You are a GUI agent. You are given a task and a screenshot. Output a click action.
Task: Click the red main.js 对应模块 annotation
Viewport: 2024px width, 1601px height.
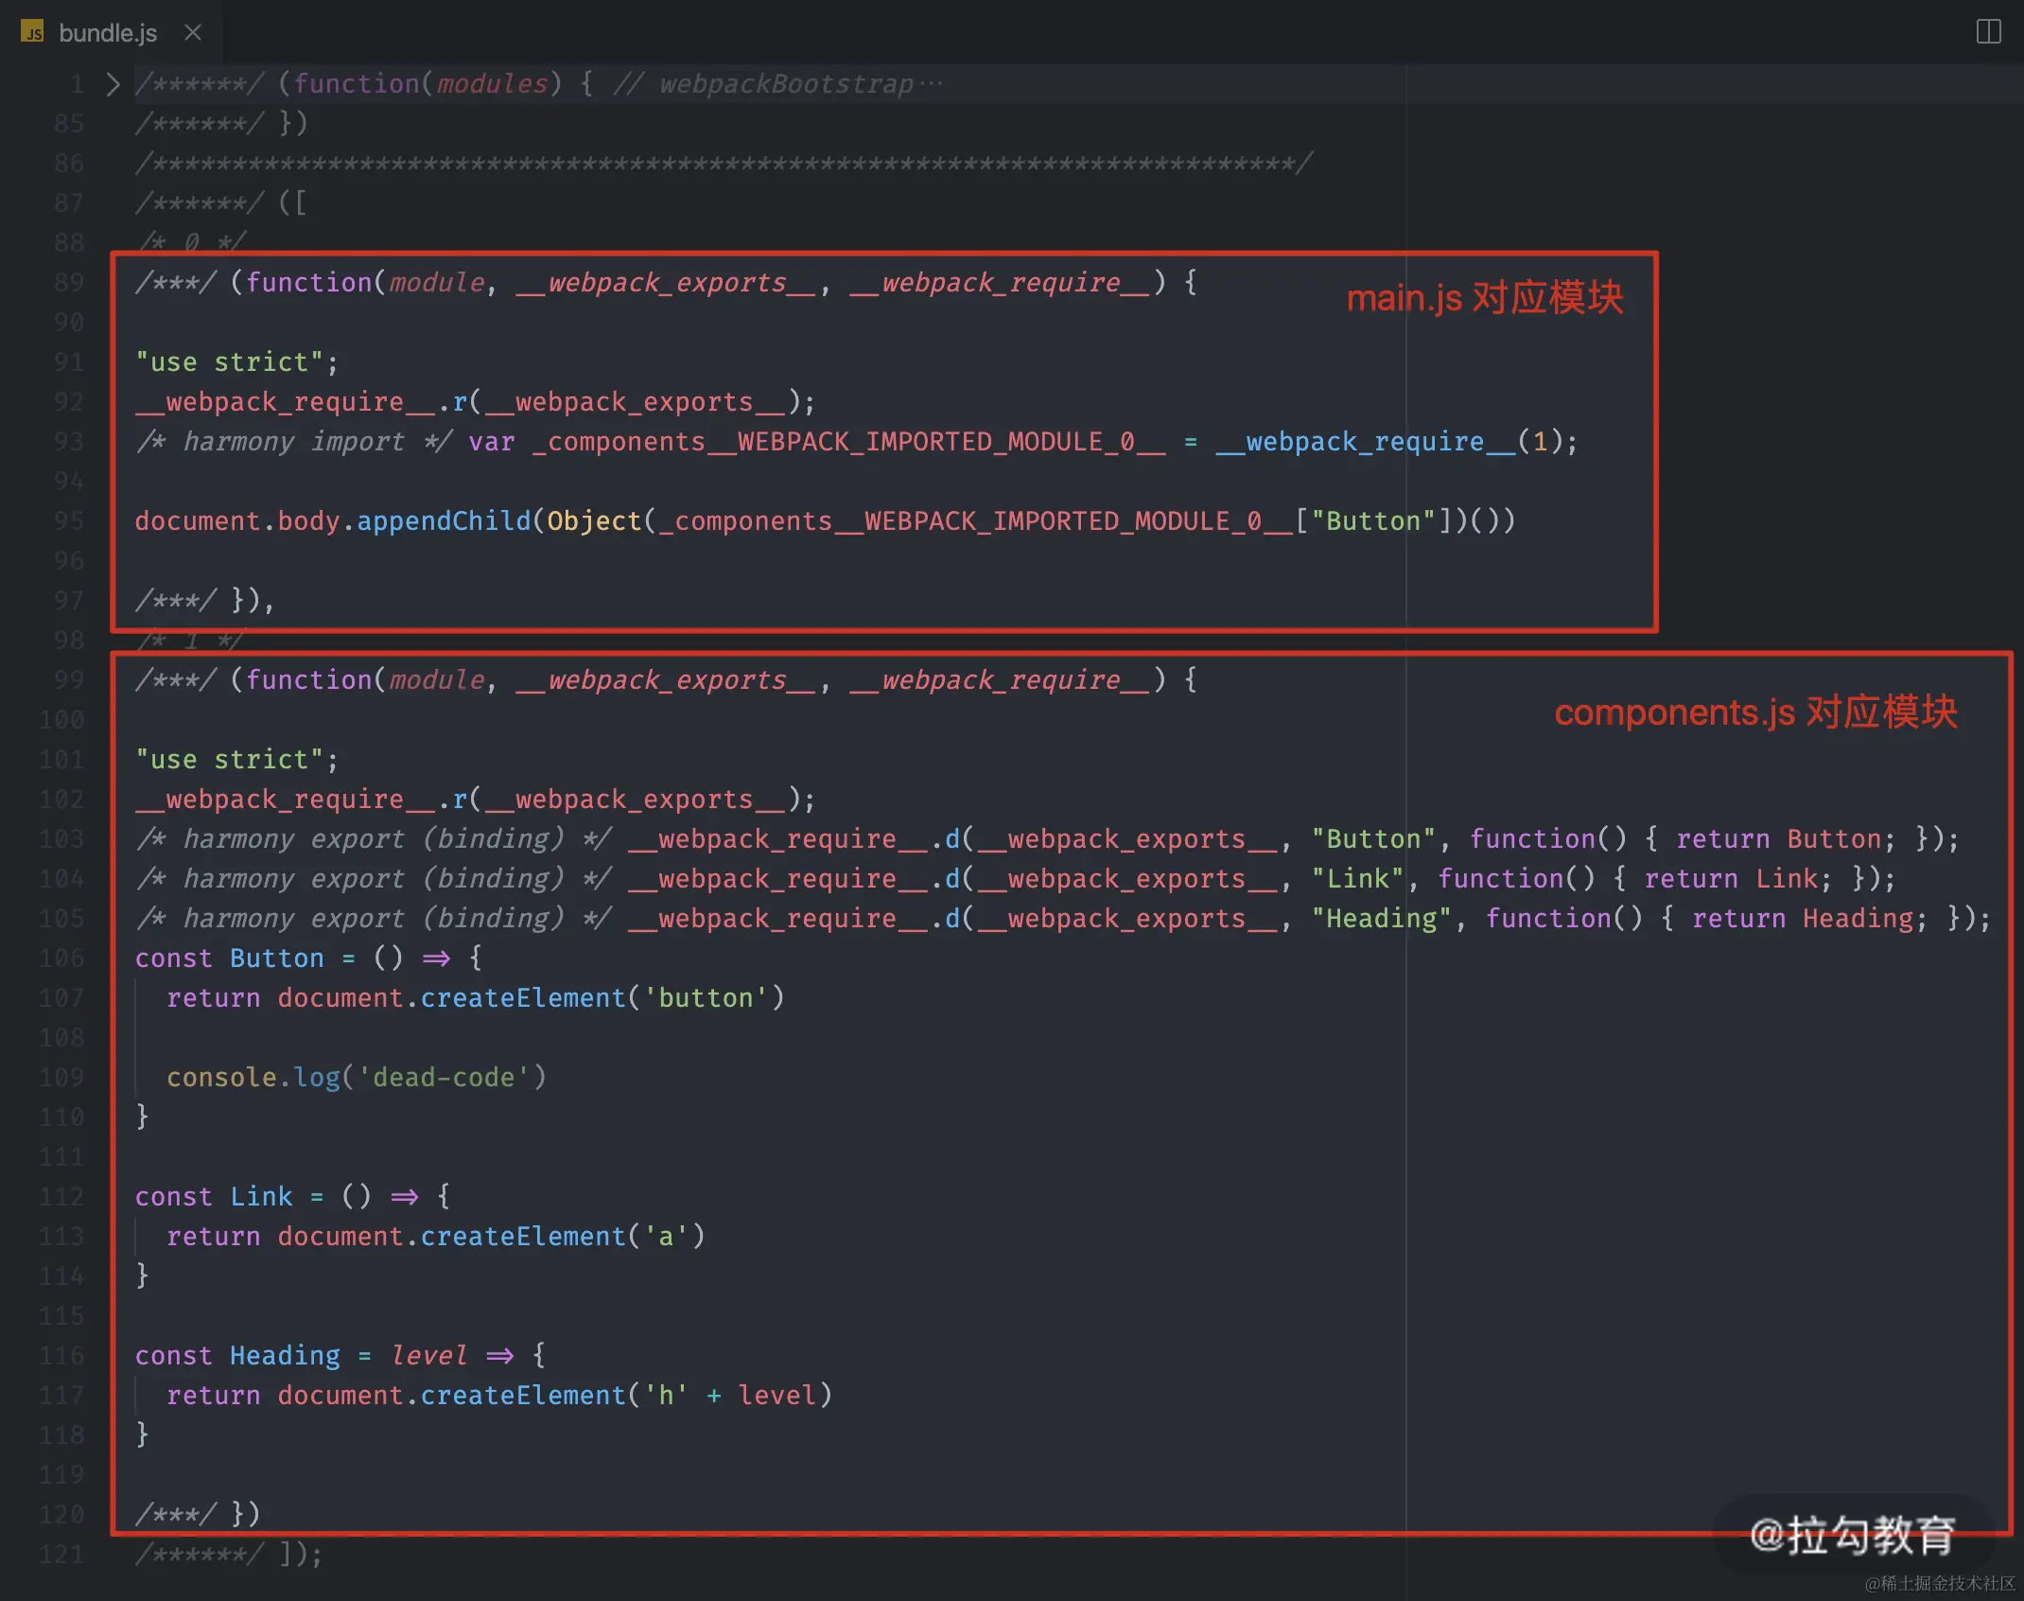tap(1484, 298)
